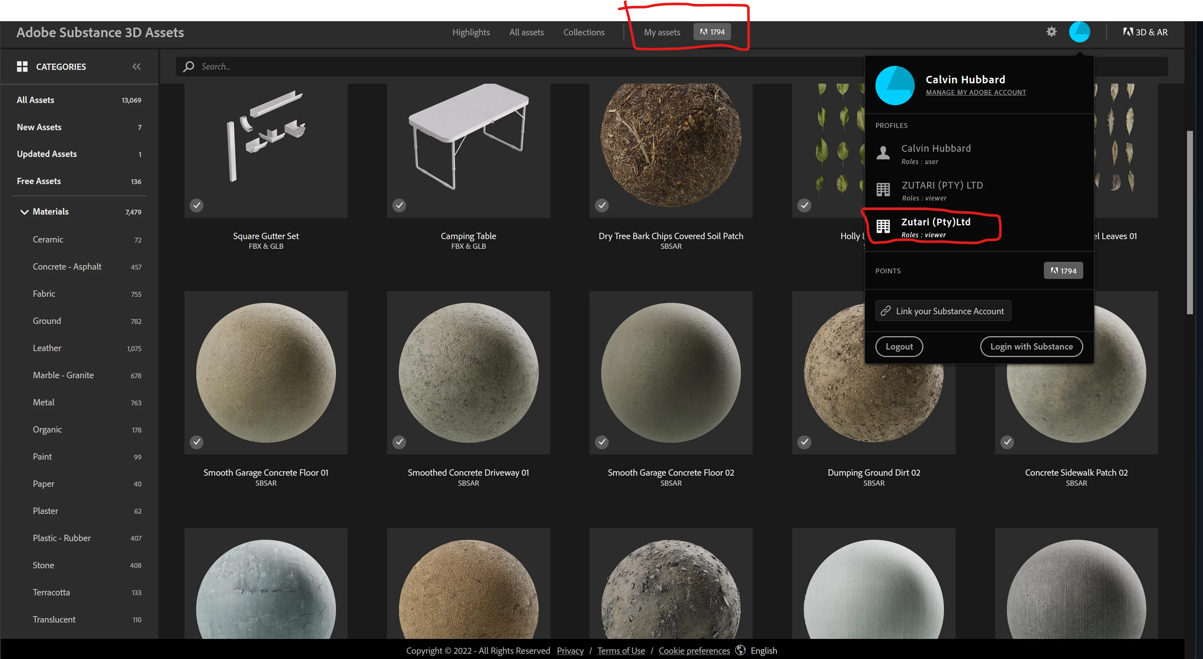This screenshot has width=1203, height=659.
Task: Click the vertical page scrollbar
Action: 1190,222
